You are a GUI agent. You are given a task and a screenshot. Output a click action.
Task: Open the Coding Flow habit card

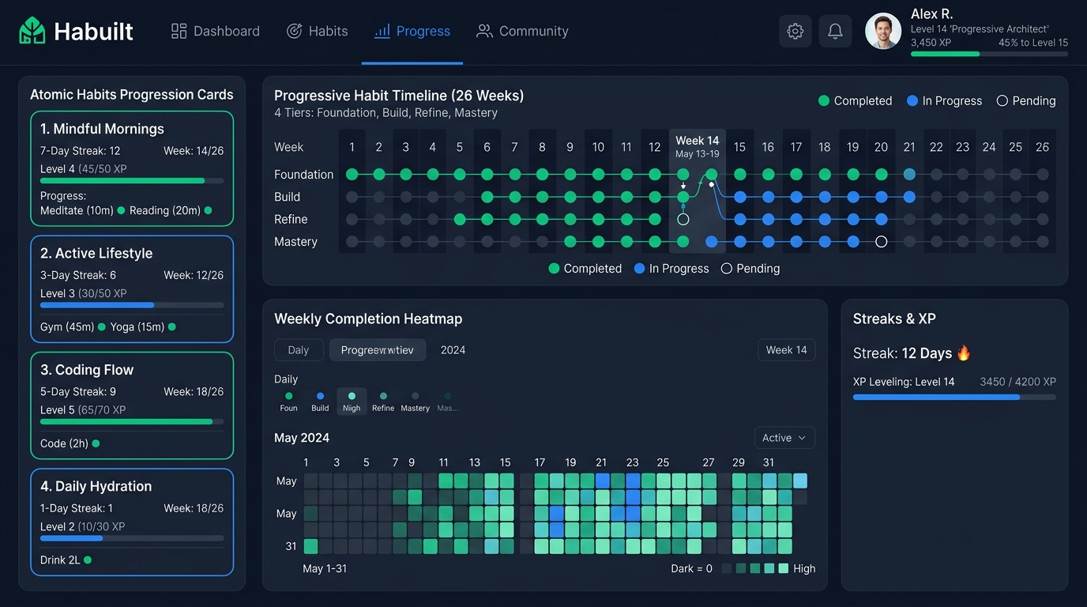pos(132,405)
